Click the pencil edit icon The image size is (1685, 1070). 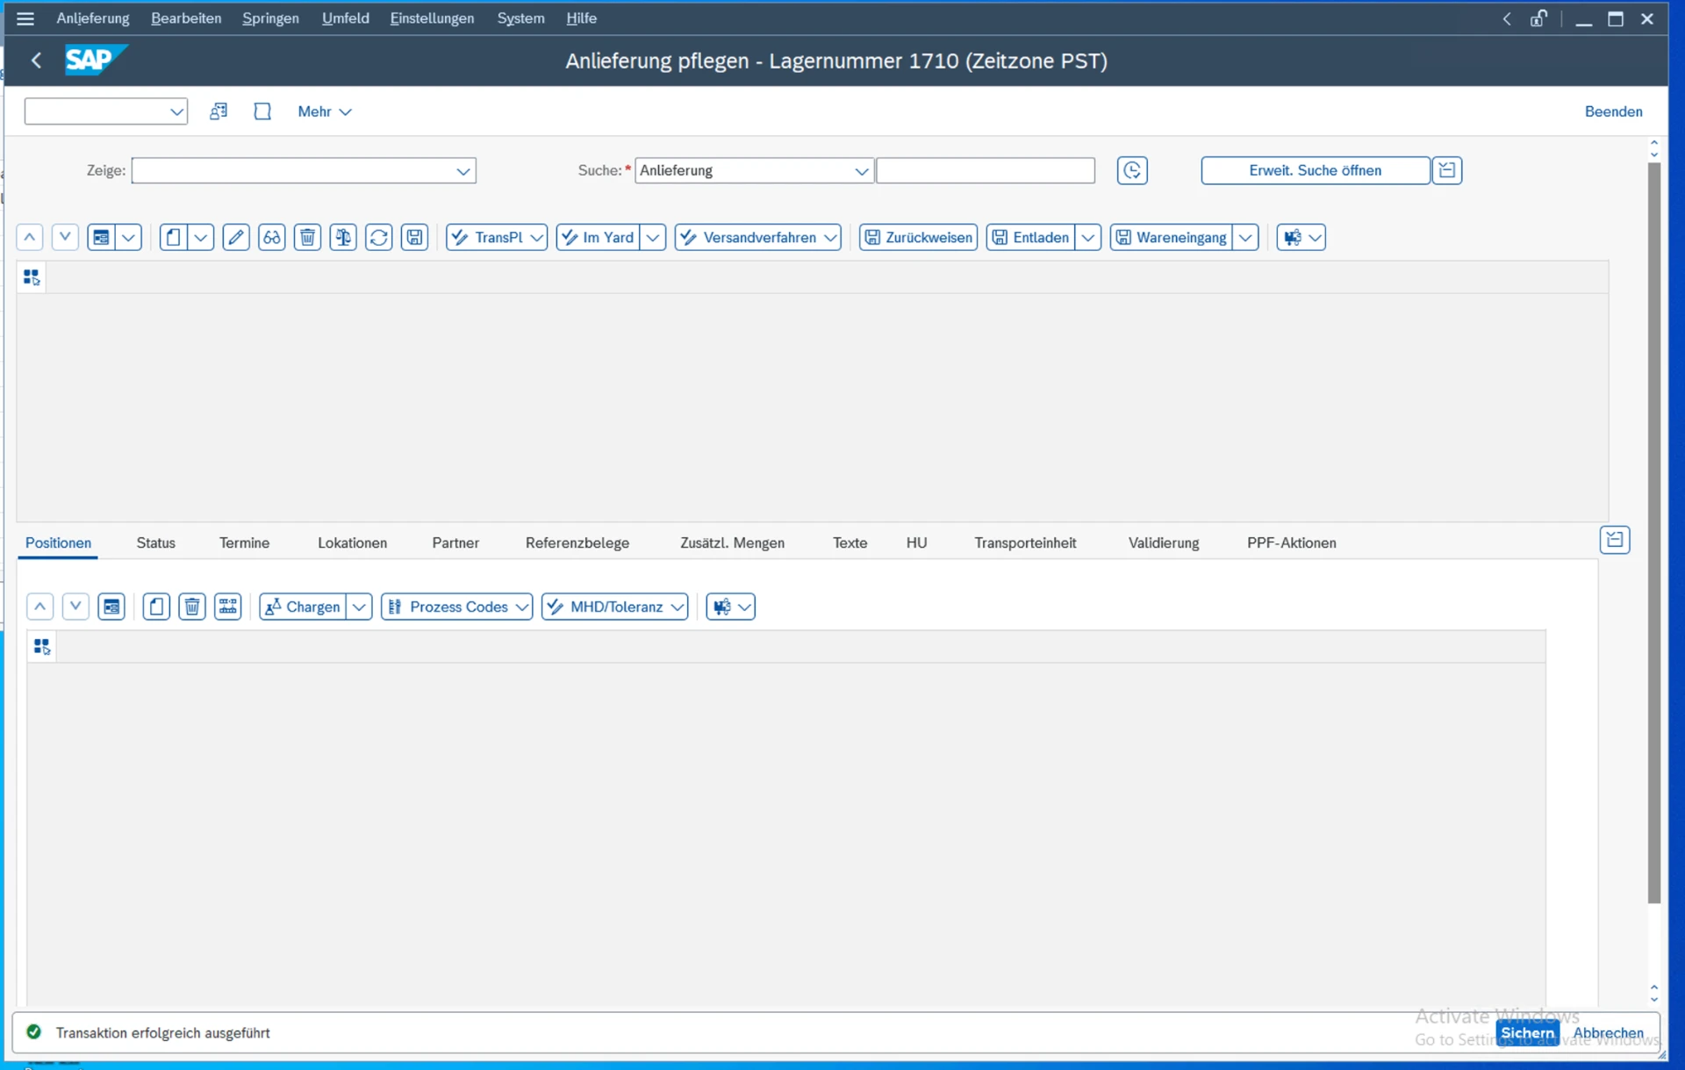point(236,237)
